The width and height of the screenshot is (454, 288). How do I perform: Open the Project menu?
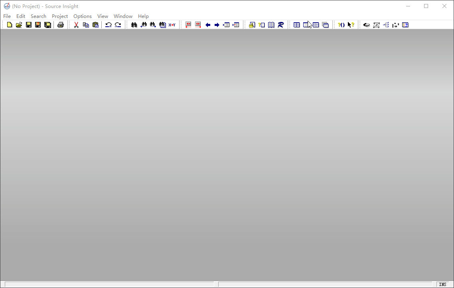pos(60,16)
